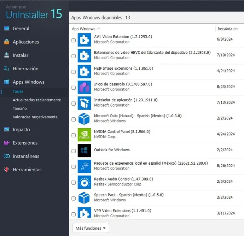Click the Realtek Audio Control gauge icon
This screenshot has width=244, height=236.
coord(85,182)
